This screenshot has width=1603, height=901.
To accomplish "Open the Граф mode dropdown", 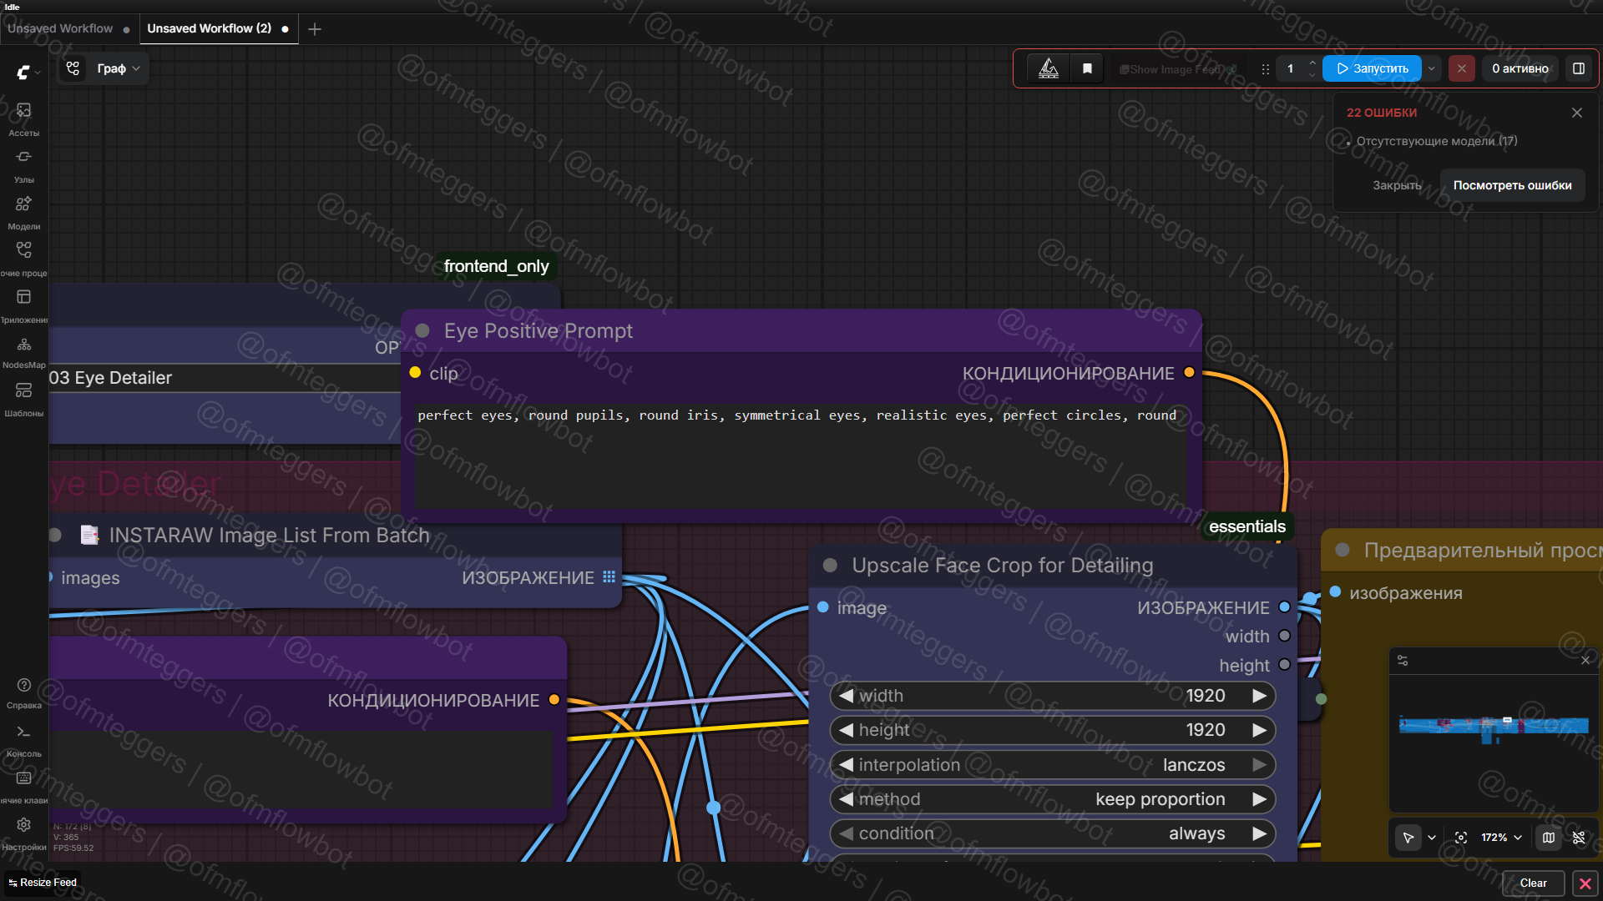I will (x=118, y=69).
